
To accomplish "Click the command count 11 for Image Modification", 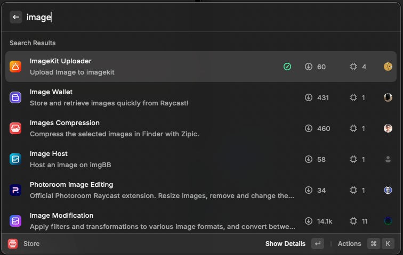I will pos(365,221).
